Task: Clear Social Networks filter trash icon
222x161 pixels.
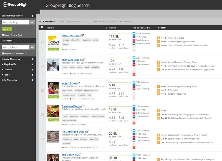Action: 33,59
